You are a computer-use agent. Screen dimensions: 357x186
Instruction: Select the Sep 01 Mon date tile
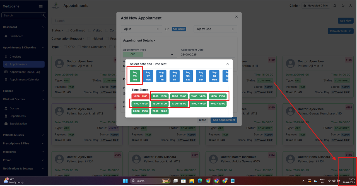(214, 76)
